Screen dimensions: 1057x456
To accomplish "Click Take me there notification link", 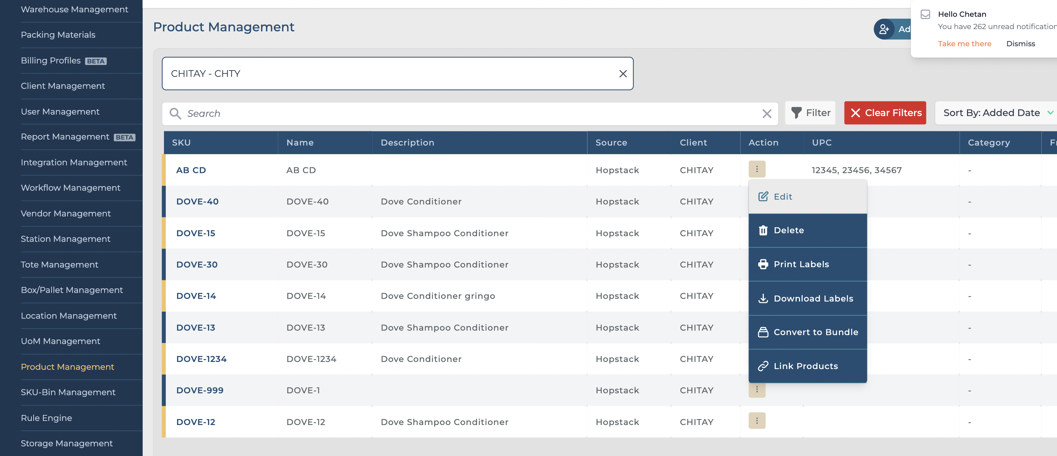I will point(964,44).
